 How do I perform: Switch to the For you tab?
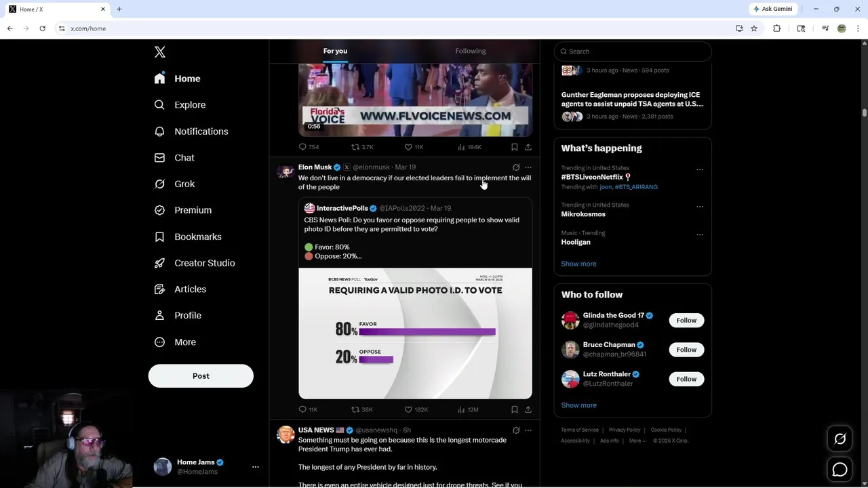[x=335, y=51]
